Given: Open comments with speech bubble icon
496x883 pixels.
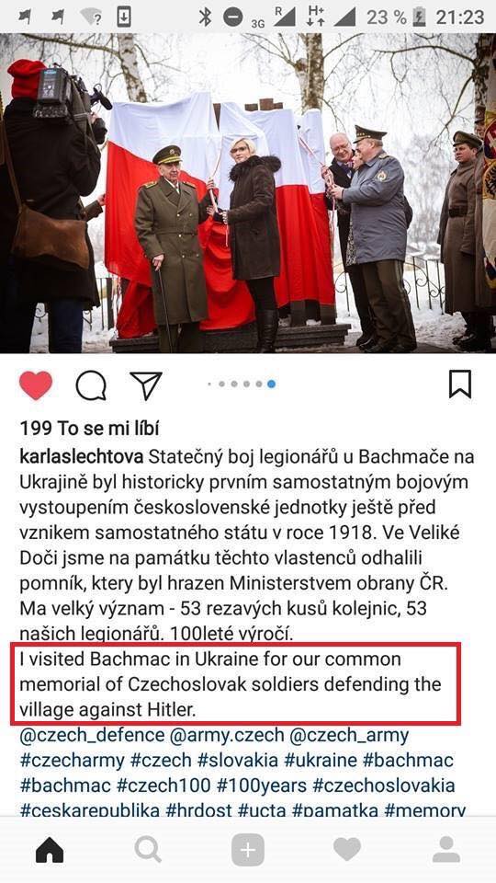Looking at the screenshot, I should tap(91, 385).
